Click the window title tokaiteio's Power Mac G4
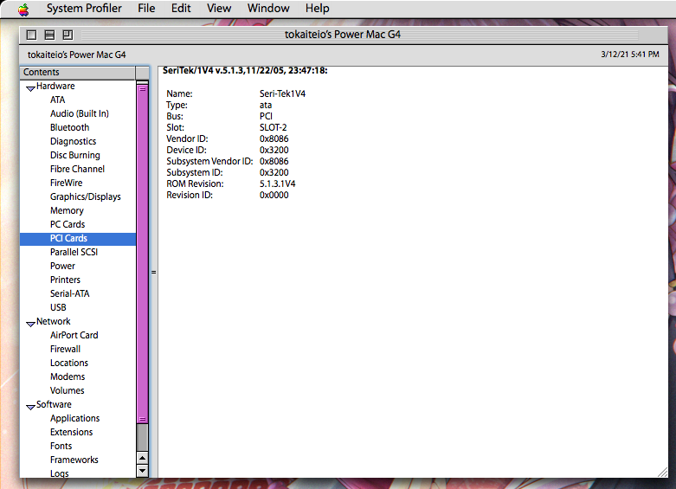The width and height of the screenshot is (676, 489). point(342,35)
